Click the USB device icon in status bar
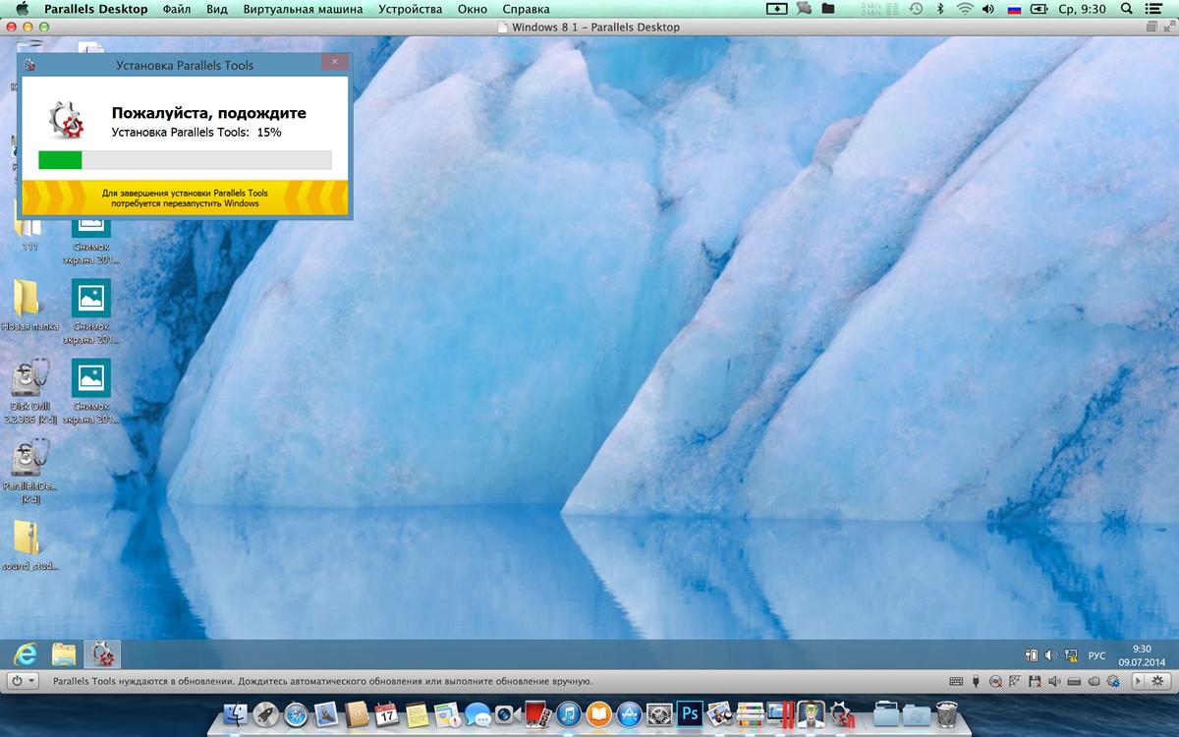Image resolution: width=1179 pixels, height=737 pixels. pos(976,681)
